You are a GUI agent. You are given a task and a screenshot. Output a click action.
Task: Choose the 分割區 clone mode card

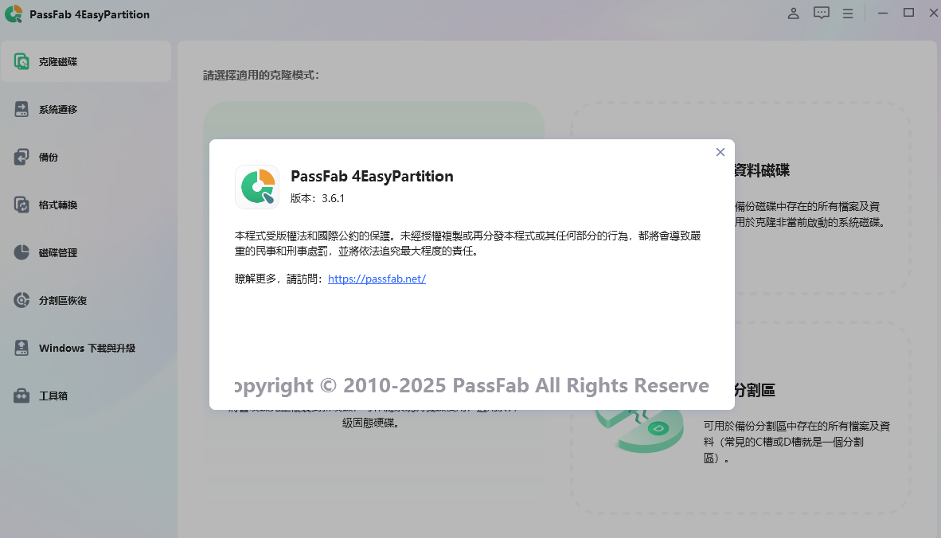[740, 418]
